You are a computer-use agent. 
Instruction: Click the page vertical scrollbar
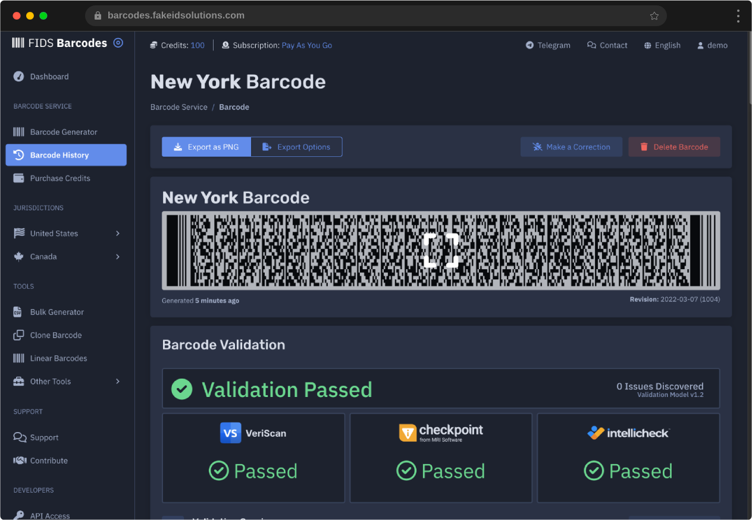pyautogui.click(x=749, y=68)
